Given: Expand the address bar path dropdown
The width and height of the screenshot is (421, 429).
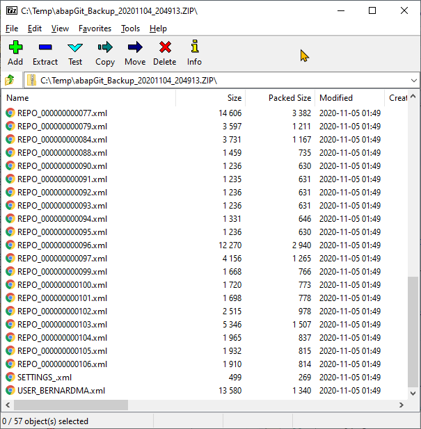Looking at the screenshot, I should (x=413, y=81).
